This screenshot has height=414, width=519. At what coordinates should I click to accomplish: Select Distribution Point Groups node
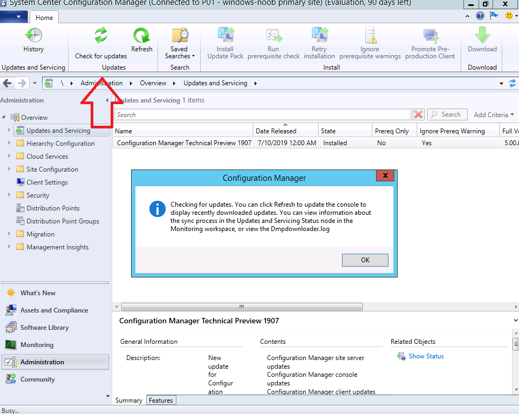click(63, 221)
